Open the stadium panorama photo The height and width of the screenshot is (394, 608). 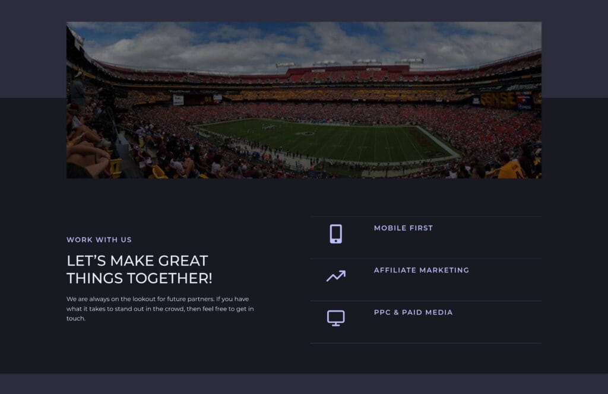303,100
